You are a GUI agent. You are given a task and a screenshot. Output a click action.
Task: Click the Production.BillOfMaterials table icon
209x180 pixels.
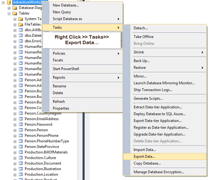click(21, 152)
